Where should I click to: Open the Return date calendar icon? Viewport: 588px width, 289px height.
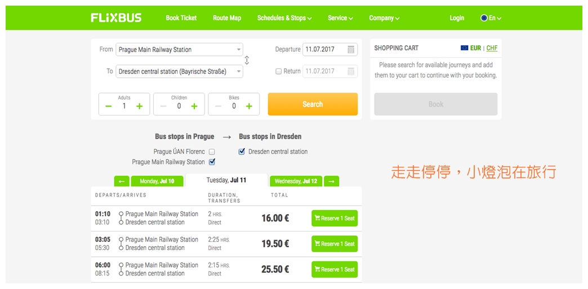(x=351, y=71)
